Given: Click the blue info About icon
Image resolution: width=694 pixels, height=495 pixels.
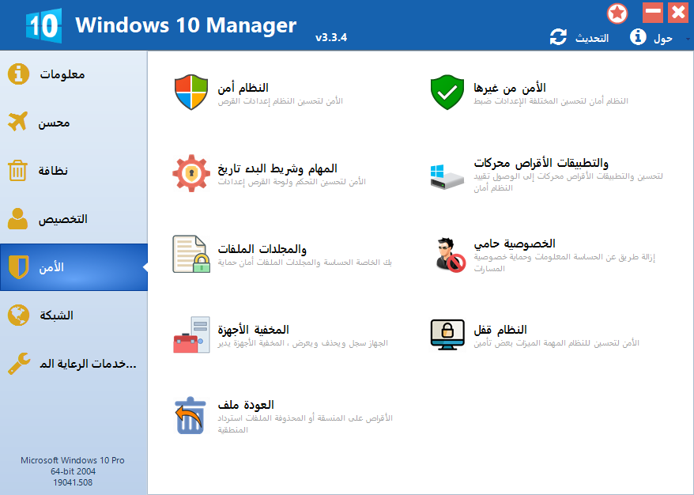Looking at the screenshot, I should tap(638, 37).
